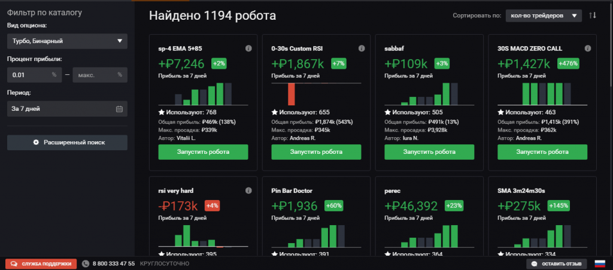Image resolution: width=613 pixels, height=270 pixels.
Task: Open robot title Pin Bar Doctor
Action: [292, 191]
